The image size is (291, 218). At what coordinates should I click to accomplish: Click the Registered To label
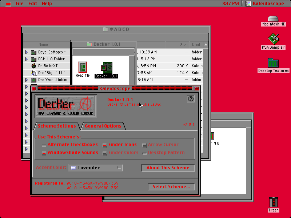(x=50, y=183)
